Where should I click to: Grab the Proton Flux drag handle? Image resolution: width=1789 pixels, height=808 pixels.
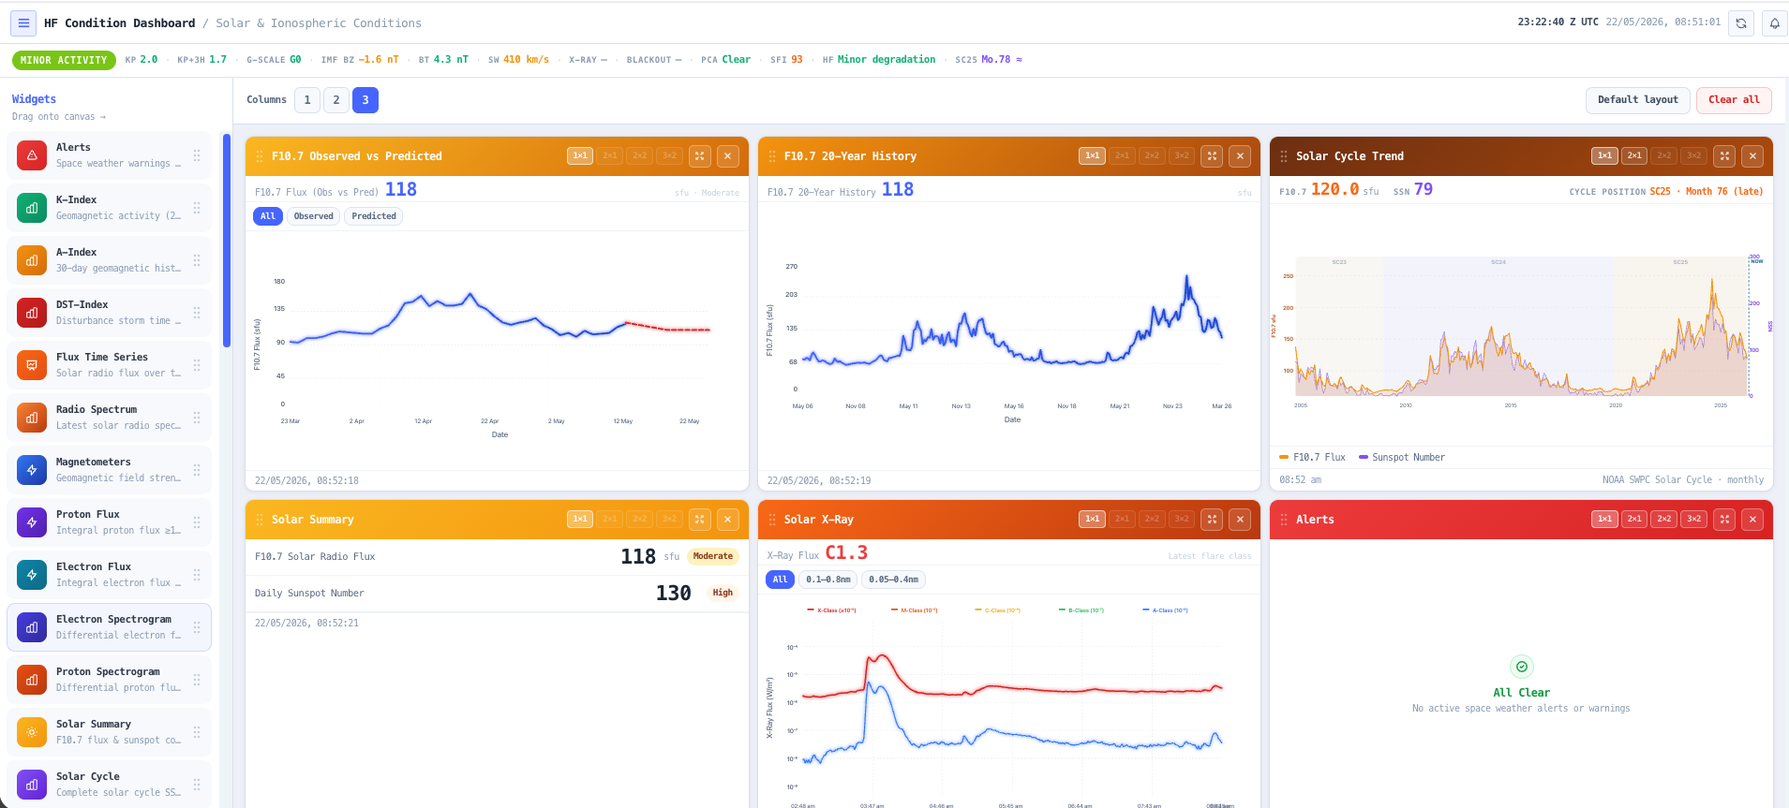coord(197,522)
